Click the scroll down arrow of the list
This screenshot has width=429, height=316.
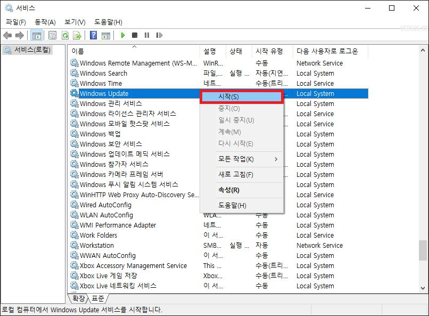coord(423,288)
